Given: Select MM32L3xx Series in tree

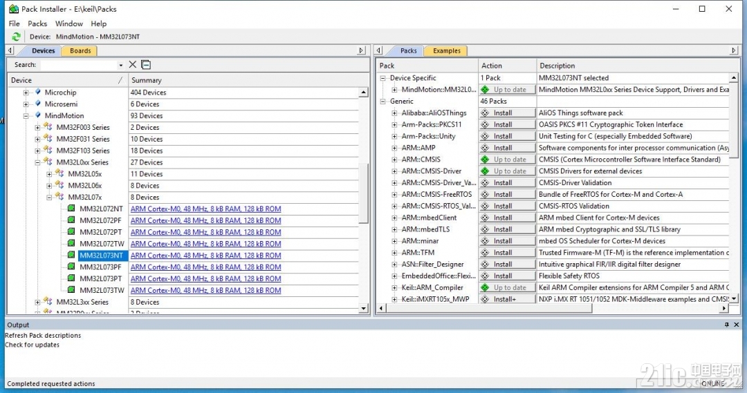Looking at the screenshot, I should click(82, 302).
